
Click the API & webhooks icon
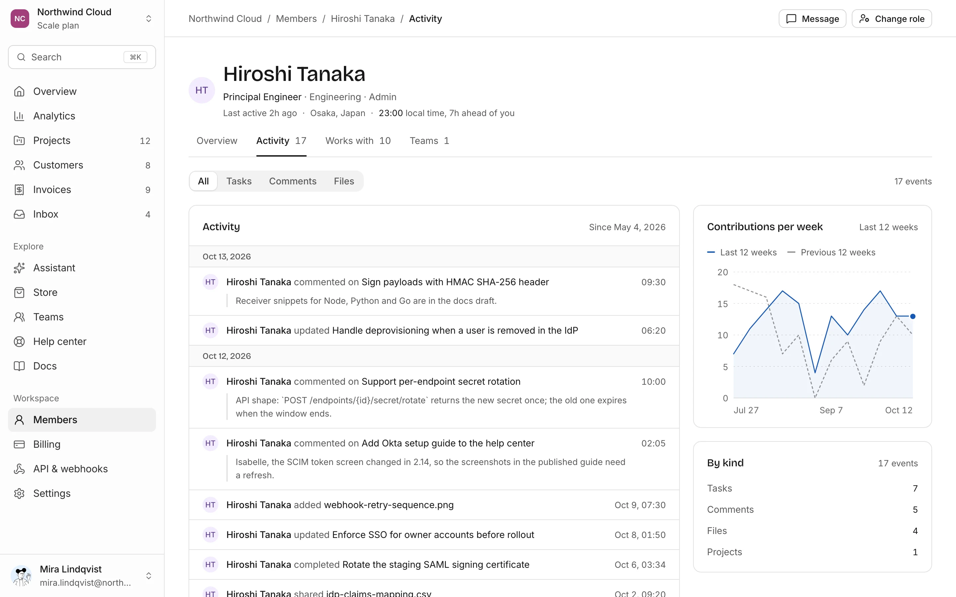[19, 469]
